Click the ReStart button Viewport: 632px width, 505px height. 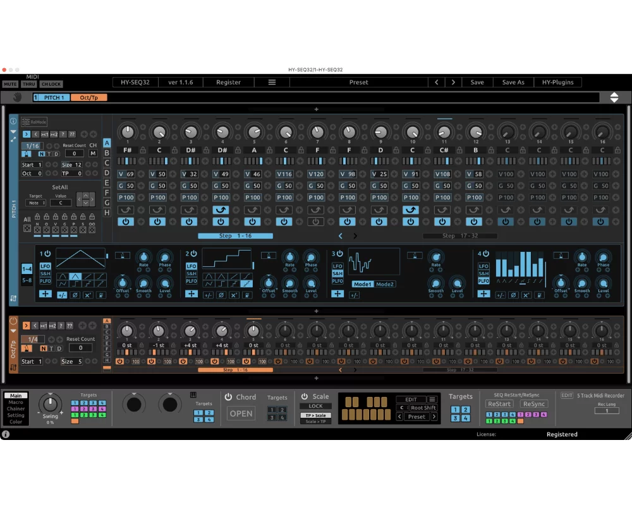coord(499,404)
